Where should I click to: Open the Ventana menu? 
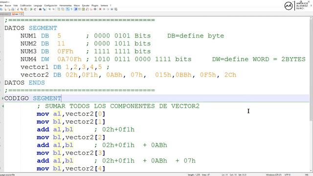click(104, 5)
